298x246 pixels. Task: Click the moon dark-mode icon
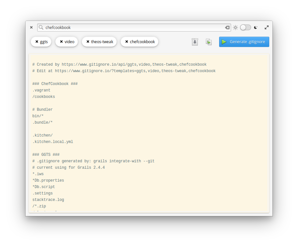tap(256, 28)
